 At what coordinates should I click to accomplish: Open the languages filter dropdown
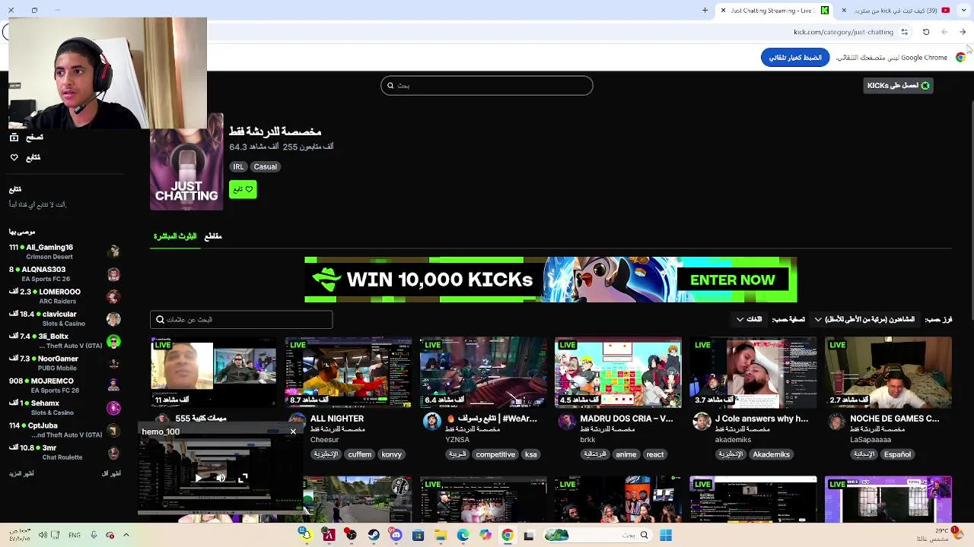point(749,319)
